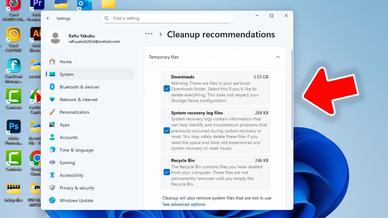The image size is (388, 218).
Task: Select the bckup files desktop folder
Action: [x=14, y=192]
